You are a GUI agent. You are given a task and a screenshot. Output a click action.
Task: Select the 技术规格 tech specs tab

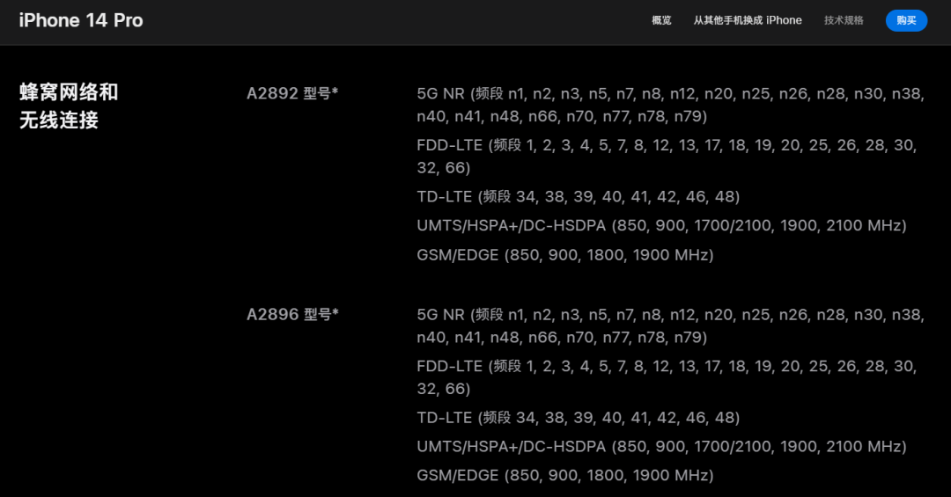[x=843, y=20]
